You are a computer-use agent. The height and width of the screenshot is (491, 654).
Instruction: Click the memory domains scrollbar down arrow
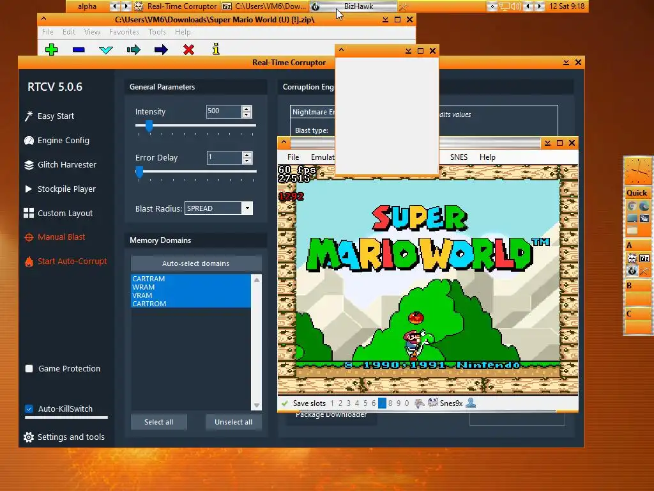(257, 405)
